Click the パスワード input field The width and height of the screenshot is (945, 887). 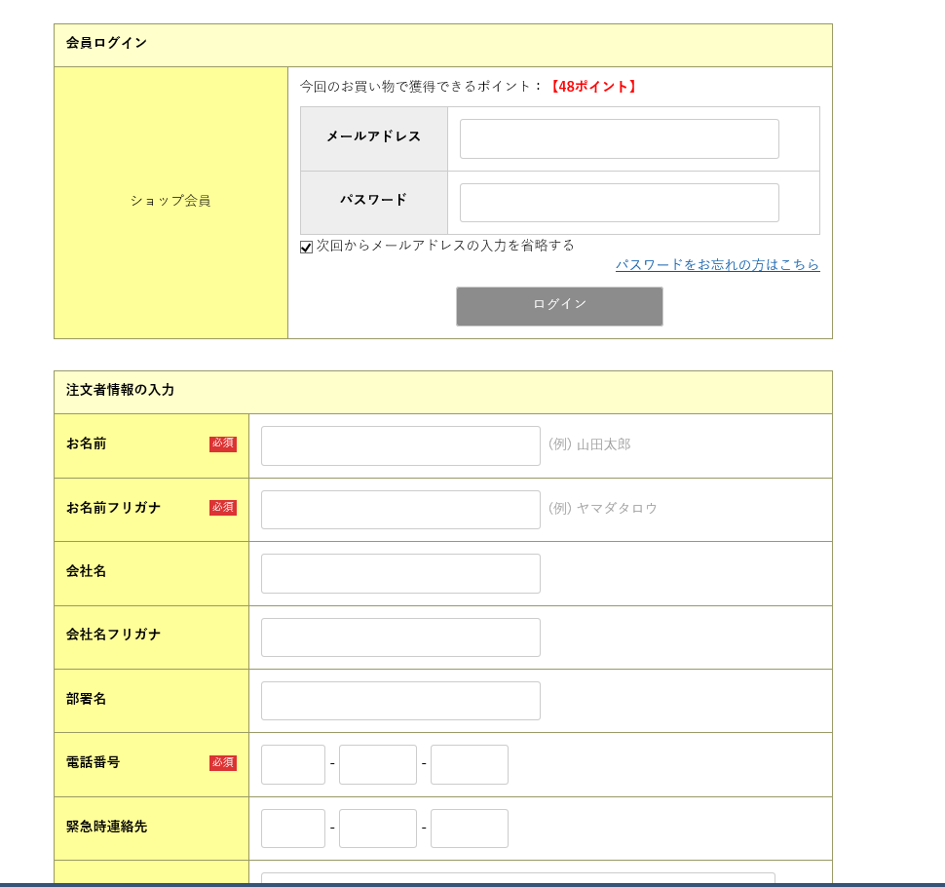618,202
